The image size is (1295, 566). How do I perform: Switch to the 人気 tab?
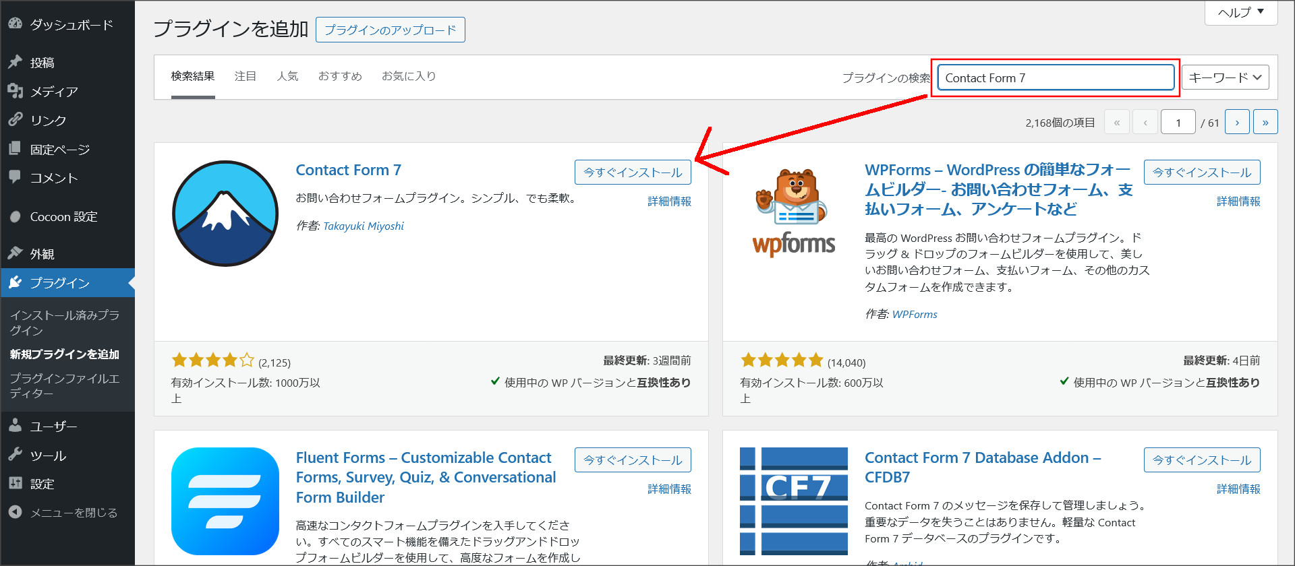(287, 76)
